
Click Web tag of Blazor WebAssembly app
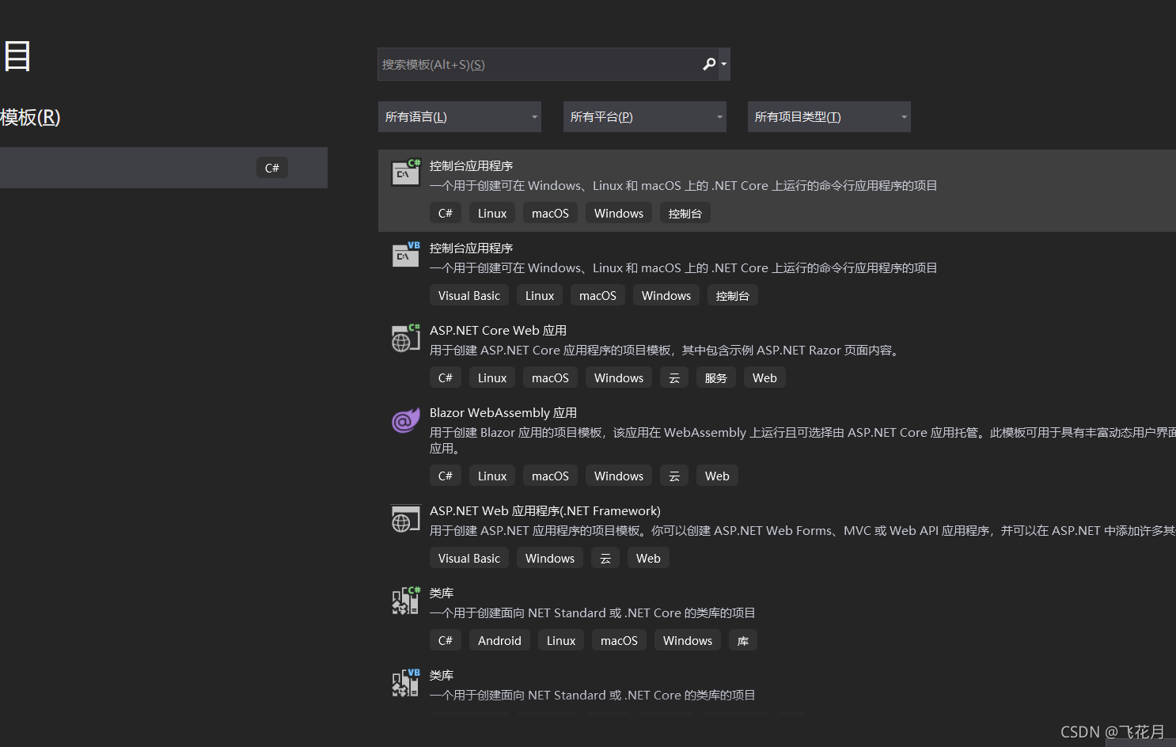click(717, 476)
